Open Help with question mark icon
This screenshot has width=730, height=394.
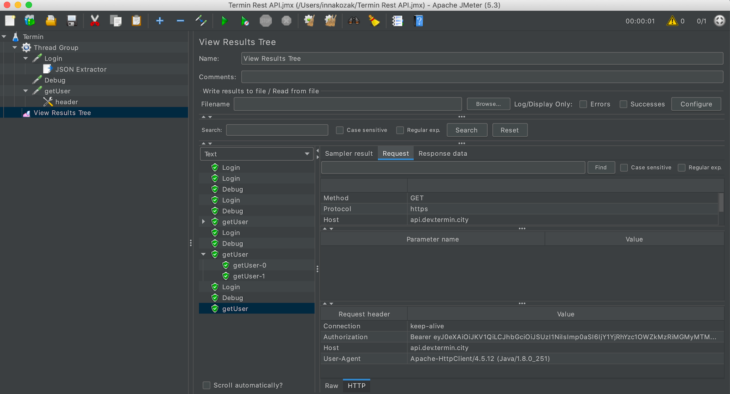[418, 20]
